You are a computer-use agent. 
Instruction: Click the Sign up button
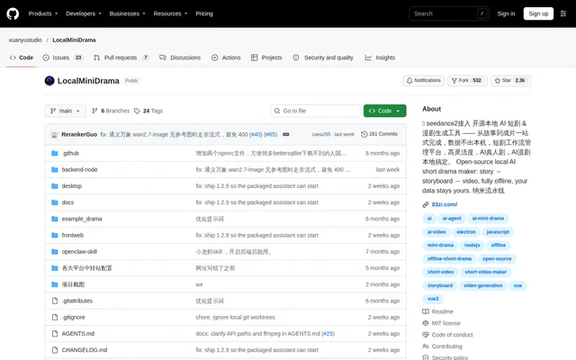click(x=538, y=13)
